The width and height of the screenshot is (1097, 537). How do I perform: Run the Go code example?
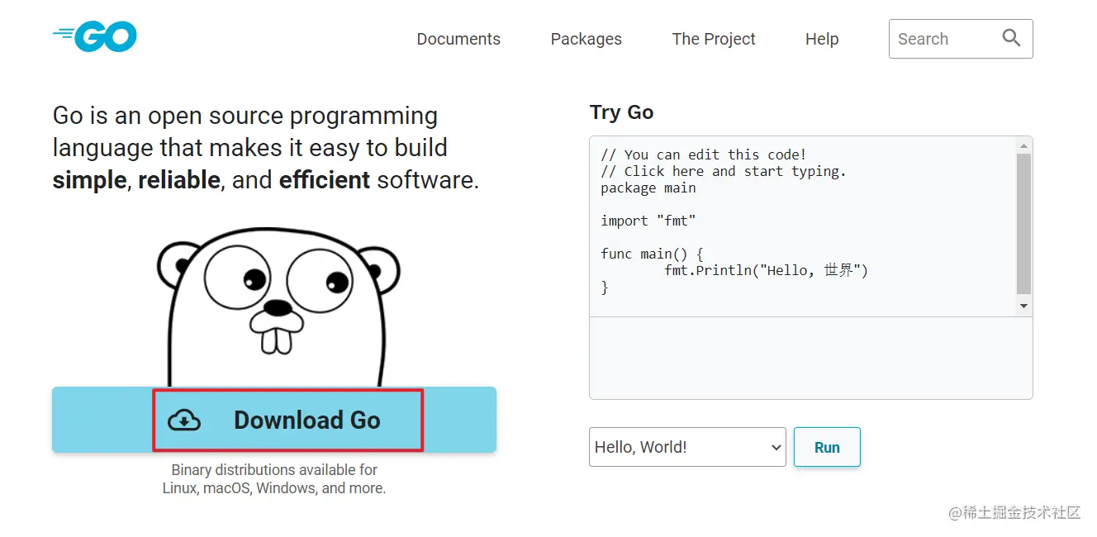pos(827,447)
